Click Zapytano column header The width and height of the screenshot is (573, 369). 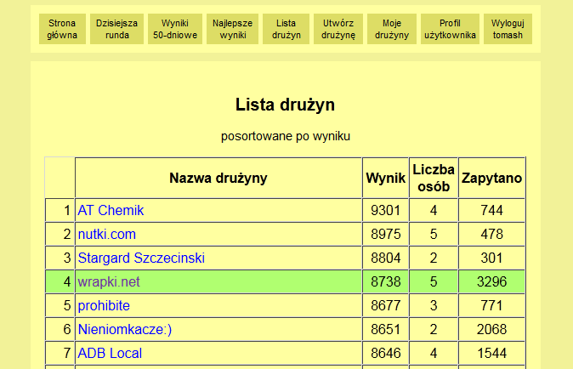pyautogui.click(x=491, y=178)
